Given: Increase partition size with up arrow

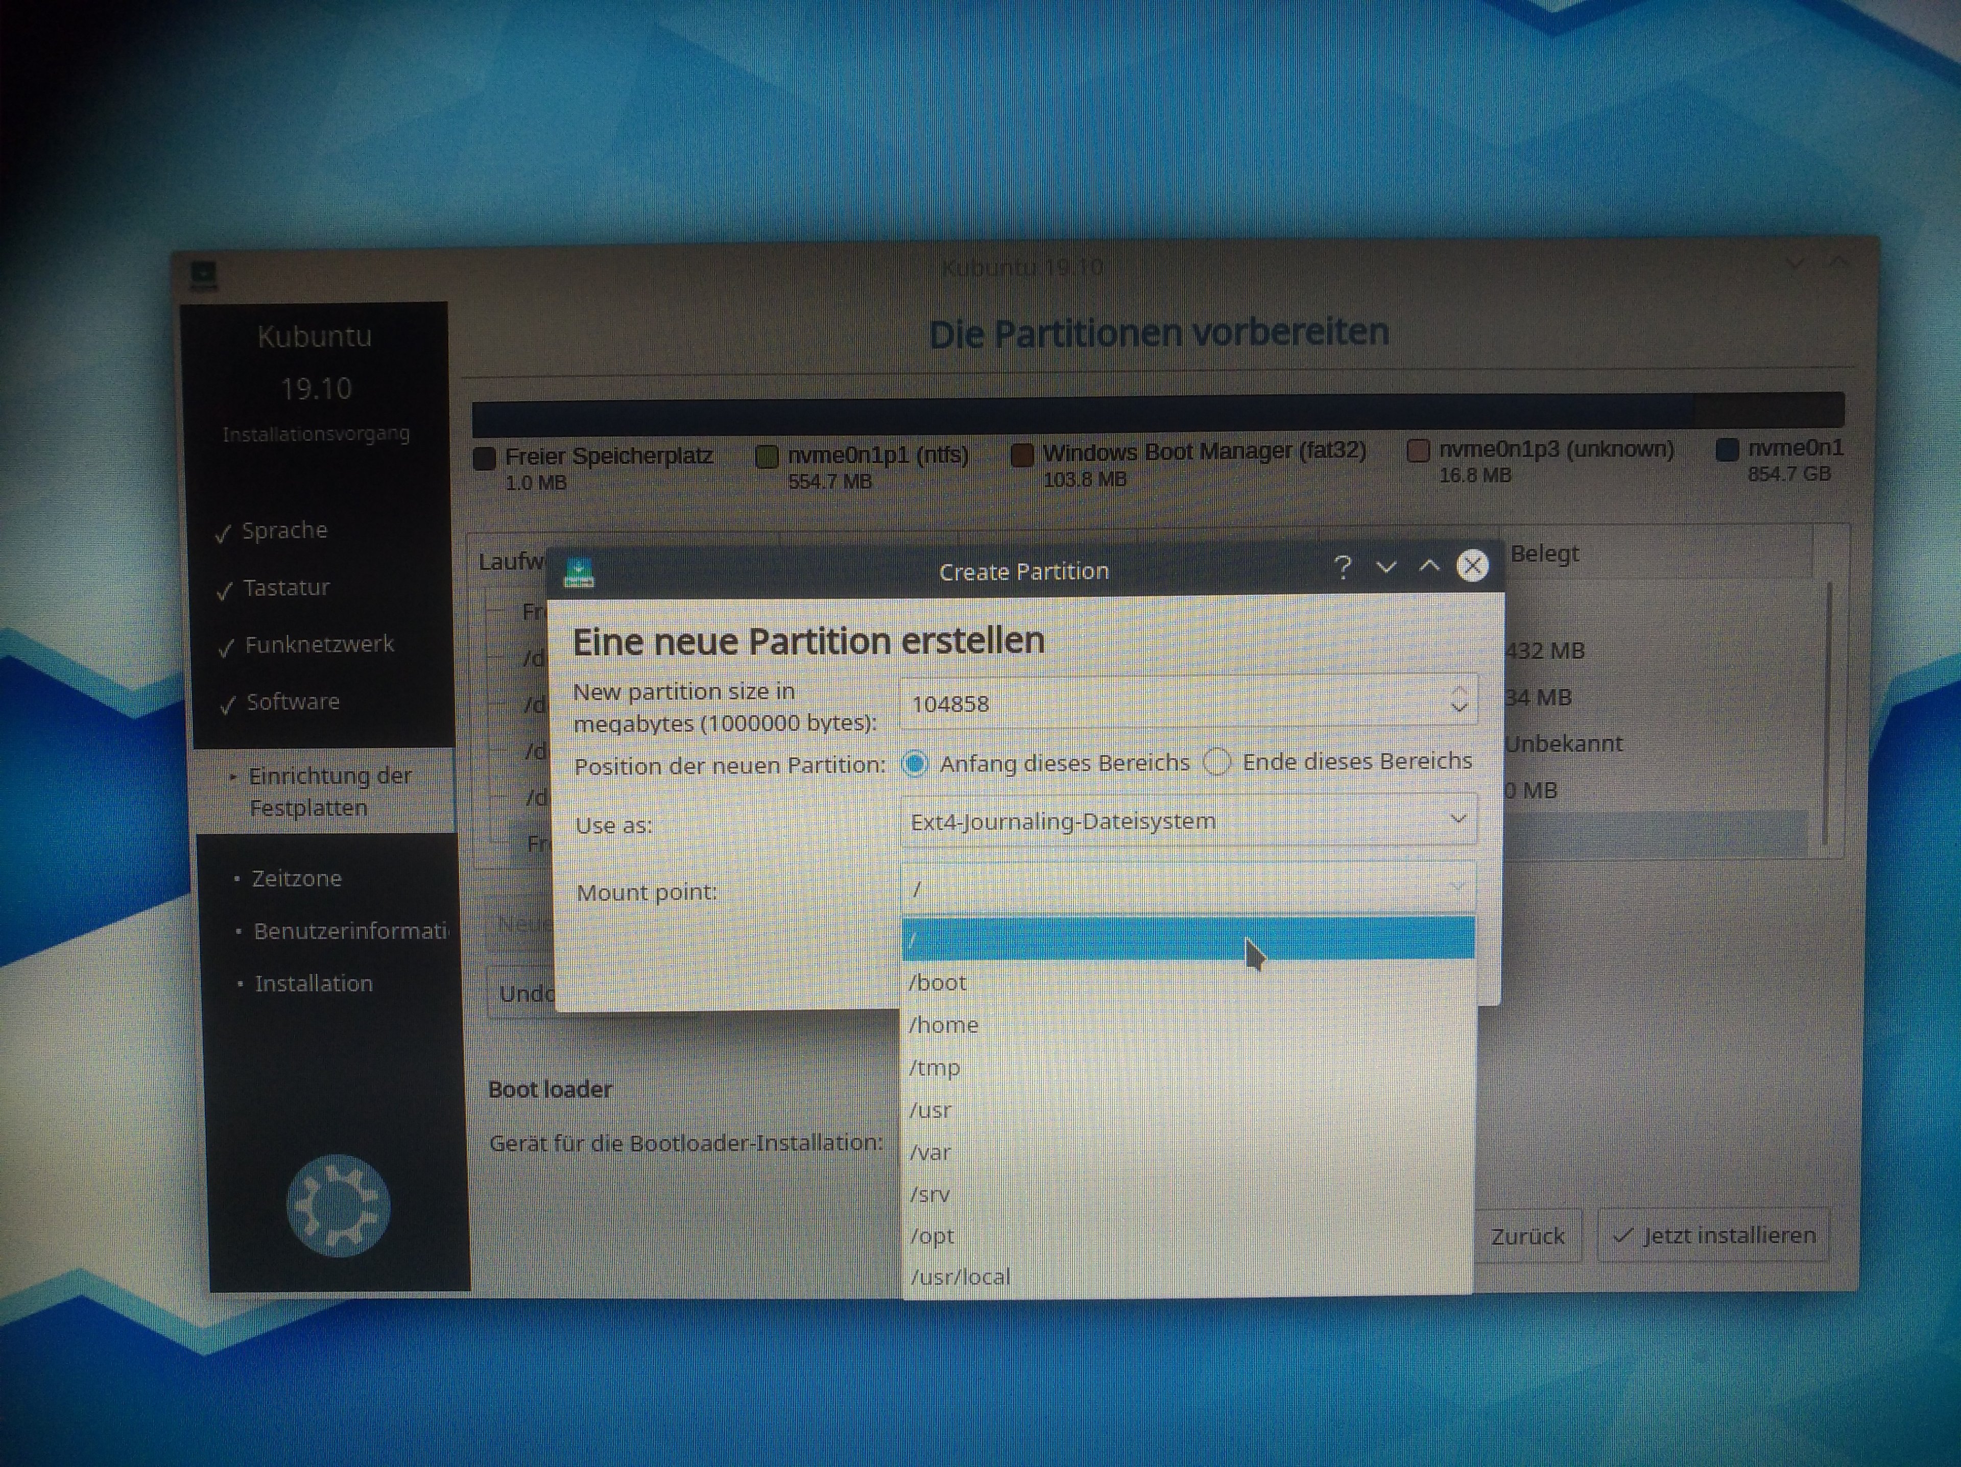Looking at the screenshot, I should (x=1459, y=691).
